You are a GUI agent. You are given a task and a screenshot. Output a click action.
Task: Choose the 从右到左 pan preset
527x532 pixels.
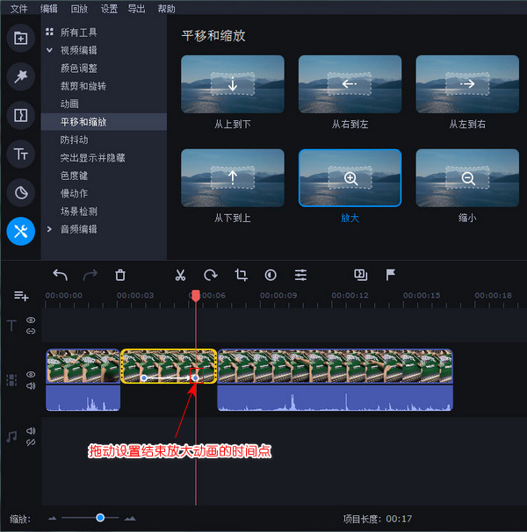coord(350,84)
